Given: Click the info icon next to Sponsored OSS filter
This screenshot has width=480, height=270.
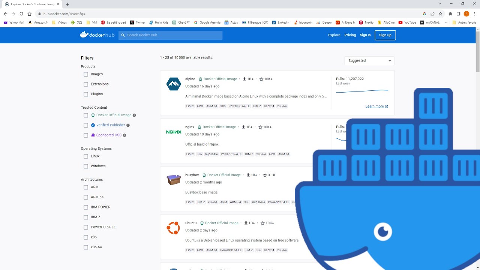Looking at the screenshot, I should pyautogui.click(x=124, y=135).
